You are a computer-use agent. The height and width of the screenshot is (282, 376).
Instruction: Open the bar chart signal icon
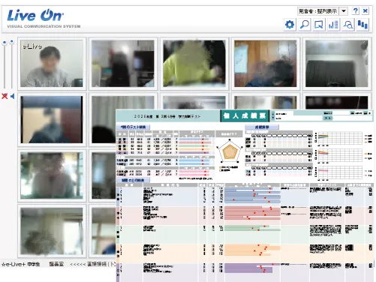tap(333, 25)
